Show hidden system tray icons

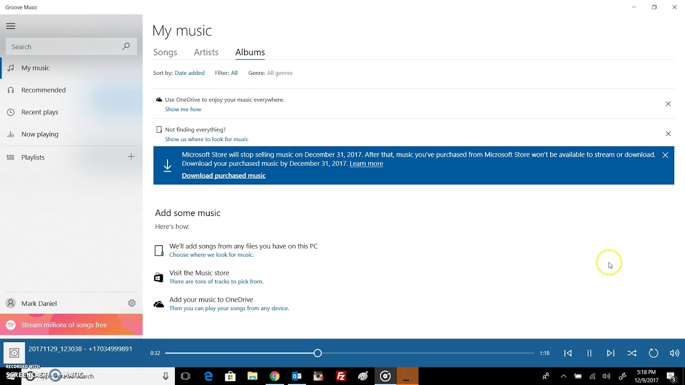tap(564, 376)
